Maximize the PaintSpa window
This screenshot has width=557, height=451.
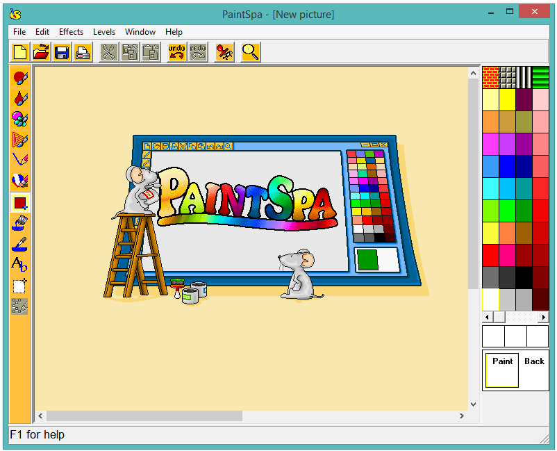coord(510,12)
